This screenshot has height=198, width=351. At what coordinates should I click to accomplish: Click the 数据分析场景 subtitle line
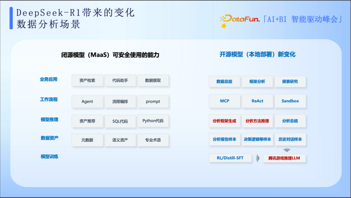pos(48,24)
